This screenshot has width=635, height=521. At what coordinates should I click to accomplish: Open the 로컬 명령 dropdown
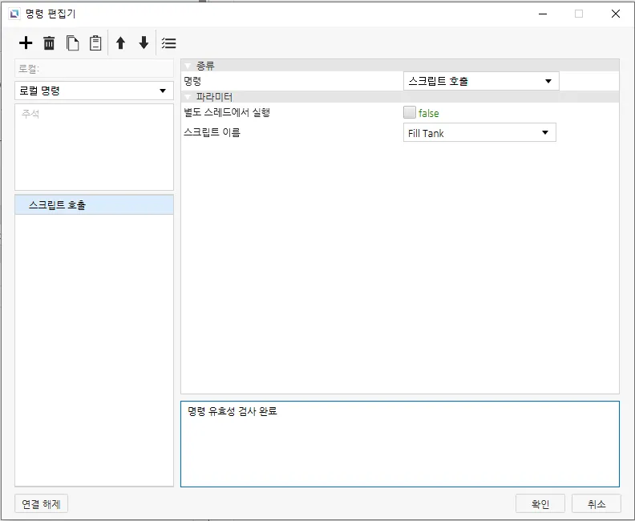tap(94, 91)
